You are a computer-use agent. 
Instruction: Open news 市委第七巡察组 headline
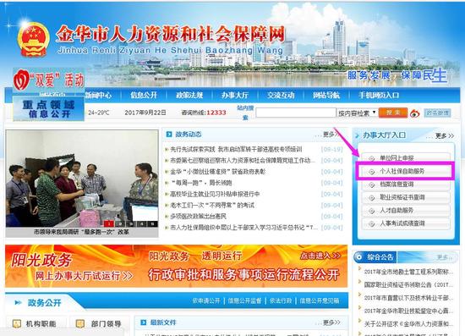pos(243,161)
